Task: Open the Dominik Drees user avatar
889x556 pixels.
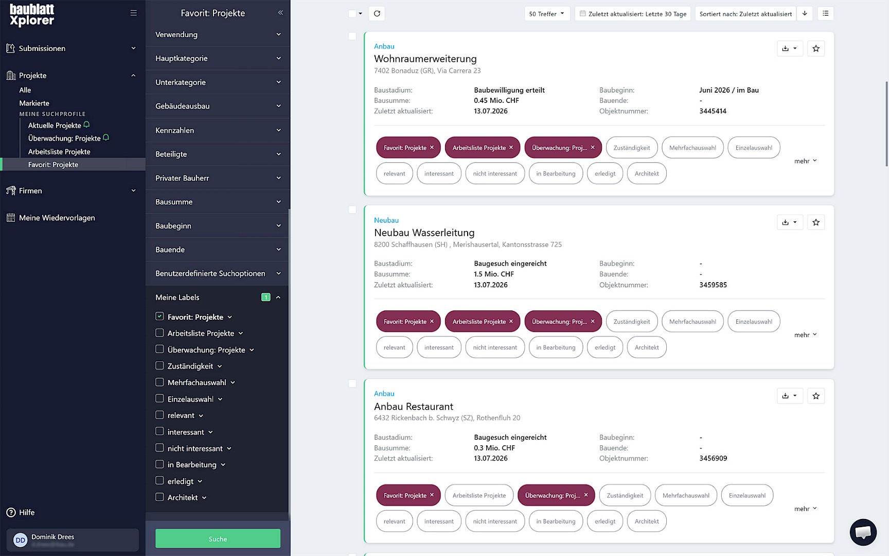Action: (x=20, y=540)
